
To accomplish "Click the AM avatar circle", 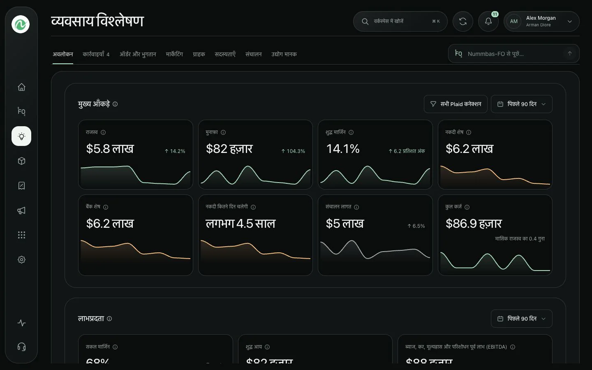I will pyautogui.click(x=514, y=21).
